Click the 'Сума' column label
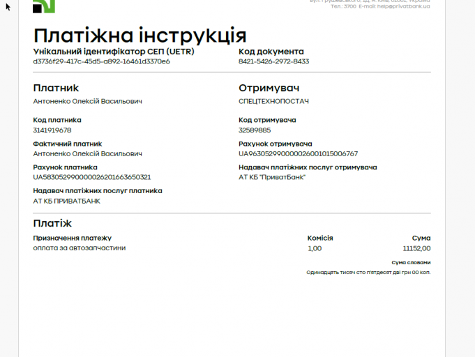 tap(421, 238)
